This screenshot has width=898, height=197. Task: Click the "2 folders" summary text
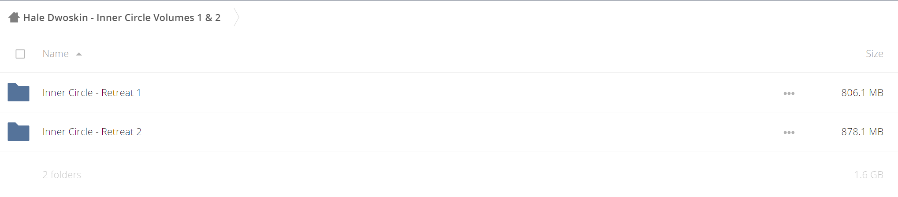(62, 175)
